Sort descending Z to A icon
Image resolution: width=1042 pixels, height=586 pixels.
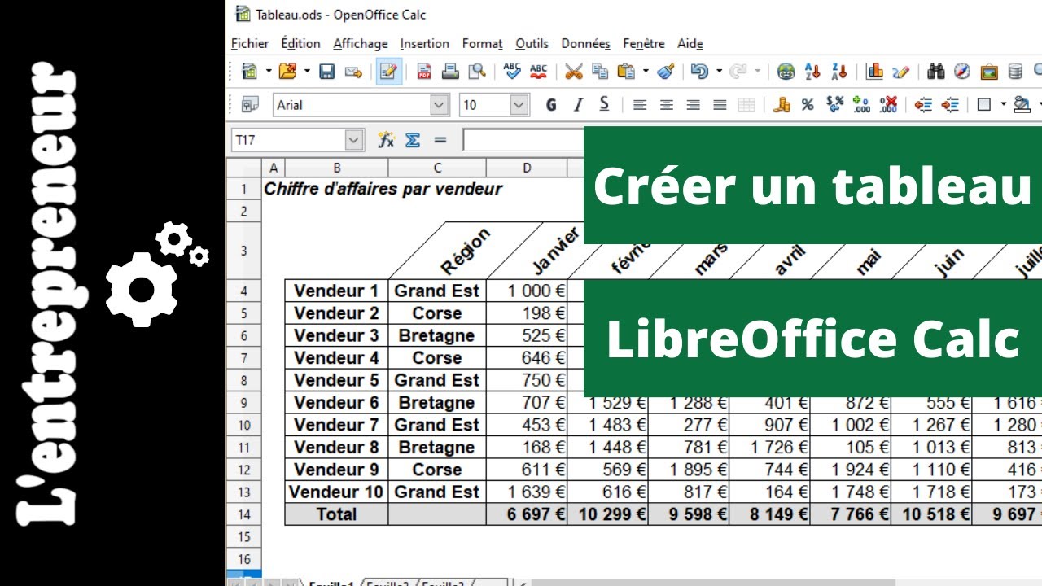839,72
